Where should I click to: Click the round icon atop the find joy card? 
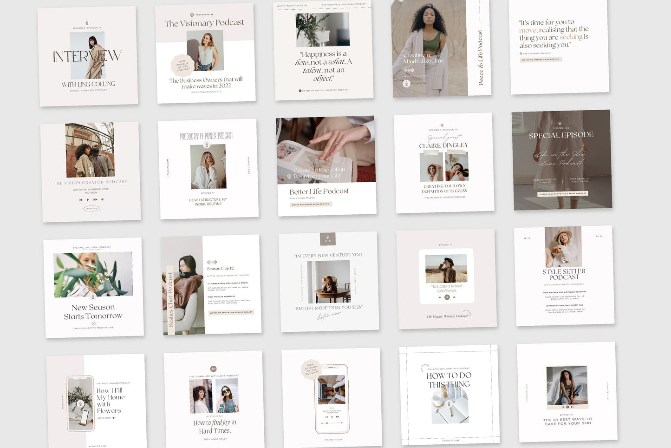point(213,369)
